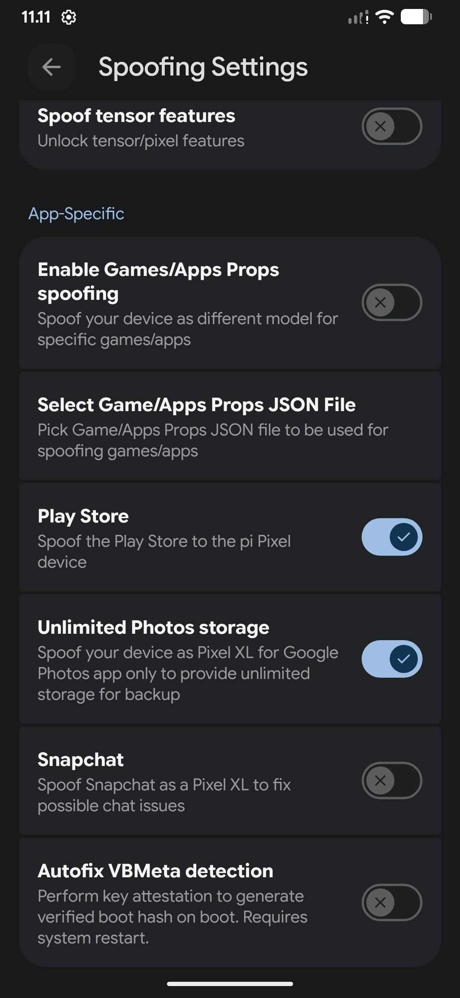
Task: Tap Autofix VBMeta detection description text
Action: pyautogui.click(x=172, y=917)
